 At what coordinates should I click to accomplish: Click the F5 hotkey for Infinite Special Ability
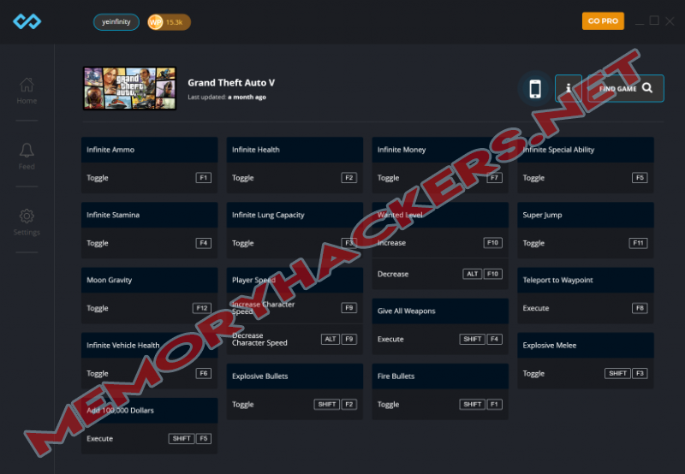click(640, 178)
